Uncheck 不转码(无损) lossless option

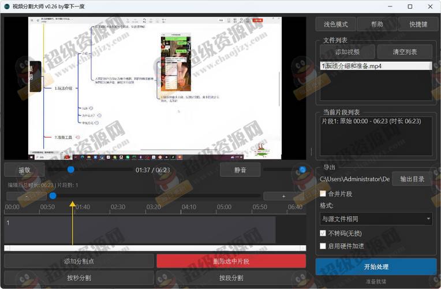pos(323,234)
